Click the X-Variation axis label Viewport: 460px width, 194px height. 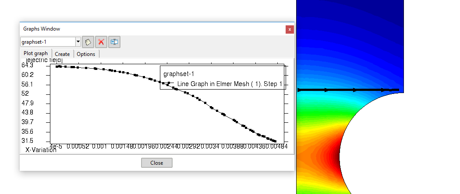(41, 150)
